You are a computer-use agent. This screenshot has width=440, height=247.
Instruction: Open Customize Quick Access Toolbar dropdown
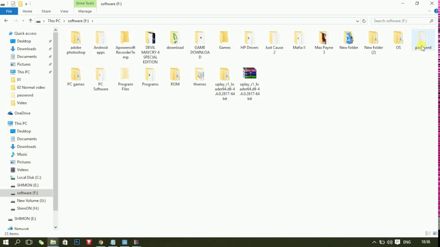point(26,4)
